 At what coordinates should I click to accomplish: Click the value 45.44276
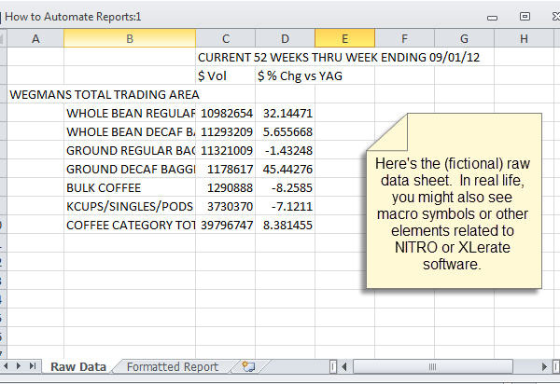coord(285,169)
